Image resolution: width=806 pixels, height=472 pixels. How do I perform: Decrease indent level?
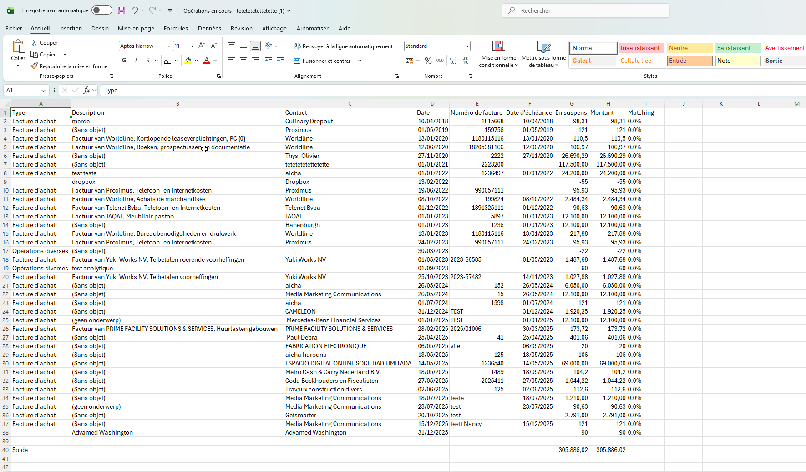click(x=269, y=61)
